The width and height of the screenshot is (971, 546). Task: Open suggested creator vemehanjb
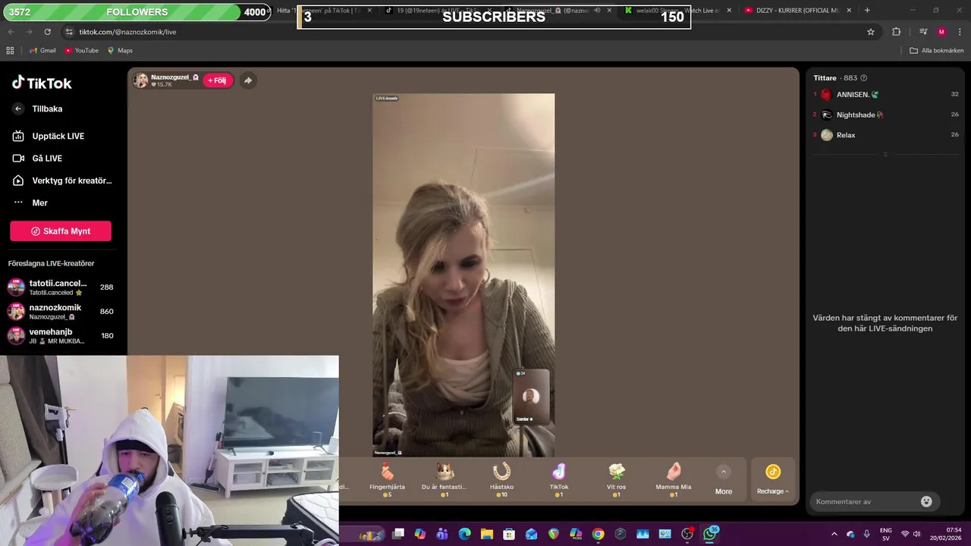pos(61,336)
